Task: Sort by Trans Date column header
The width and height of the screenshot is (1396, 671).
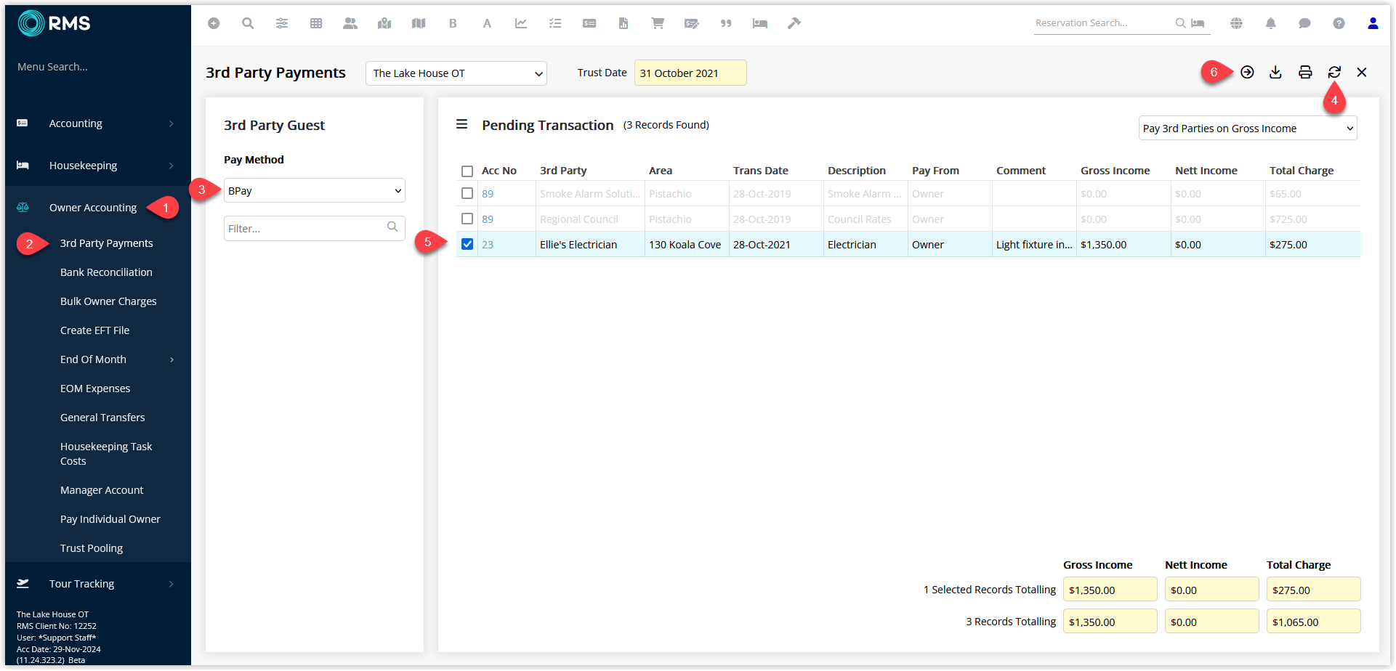Action: [760, 171]
